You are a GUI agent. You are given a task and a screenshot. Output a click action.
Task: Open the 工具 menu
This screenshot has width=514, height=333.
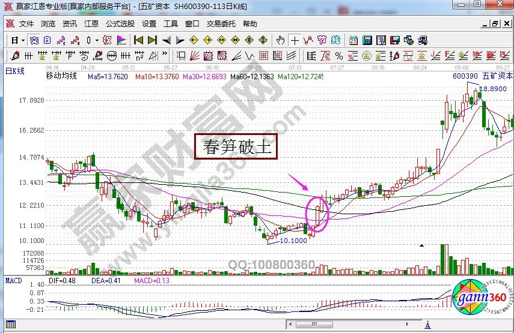pos(171,24)
